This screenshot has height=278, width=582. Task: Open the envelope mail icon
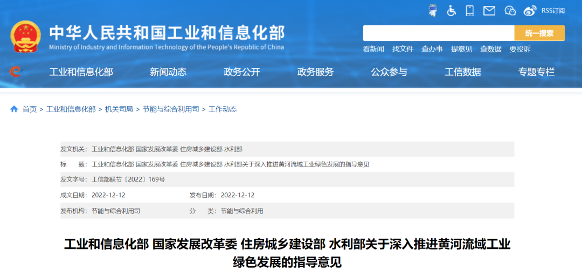click(489, 10)
